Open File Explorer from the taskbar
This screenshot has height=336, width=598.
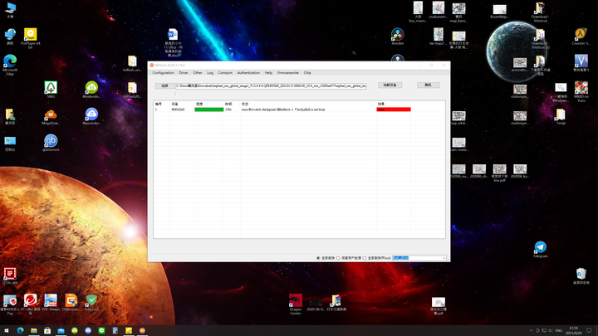coord(34,330)
